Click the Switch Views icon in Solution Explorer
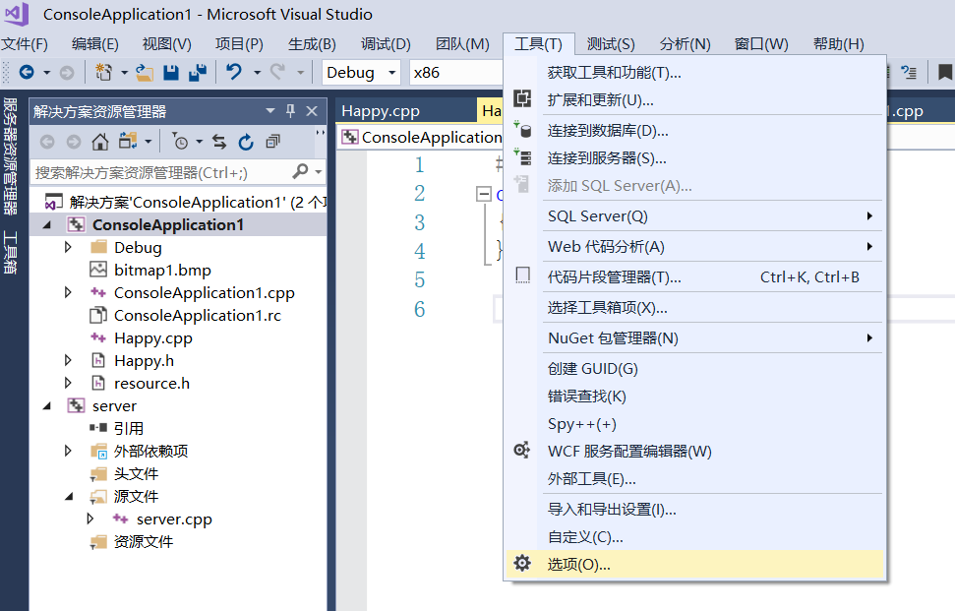Viewport: 955px width, 611px height. point(127,142)
